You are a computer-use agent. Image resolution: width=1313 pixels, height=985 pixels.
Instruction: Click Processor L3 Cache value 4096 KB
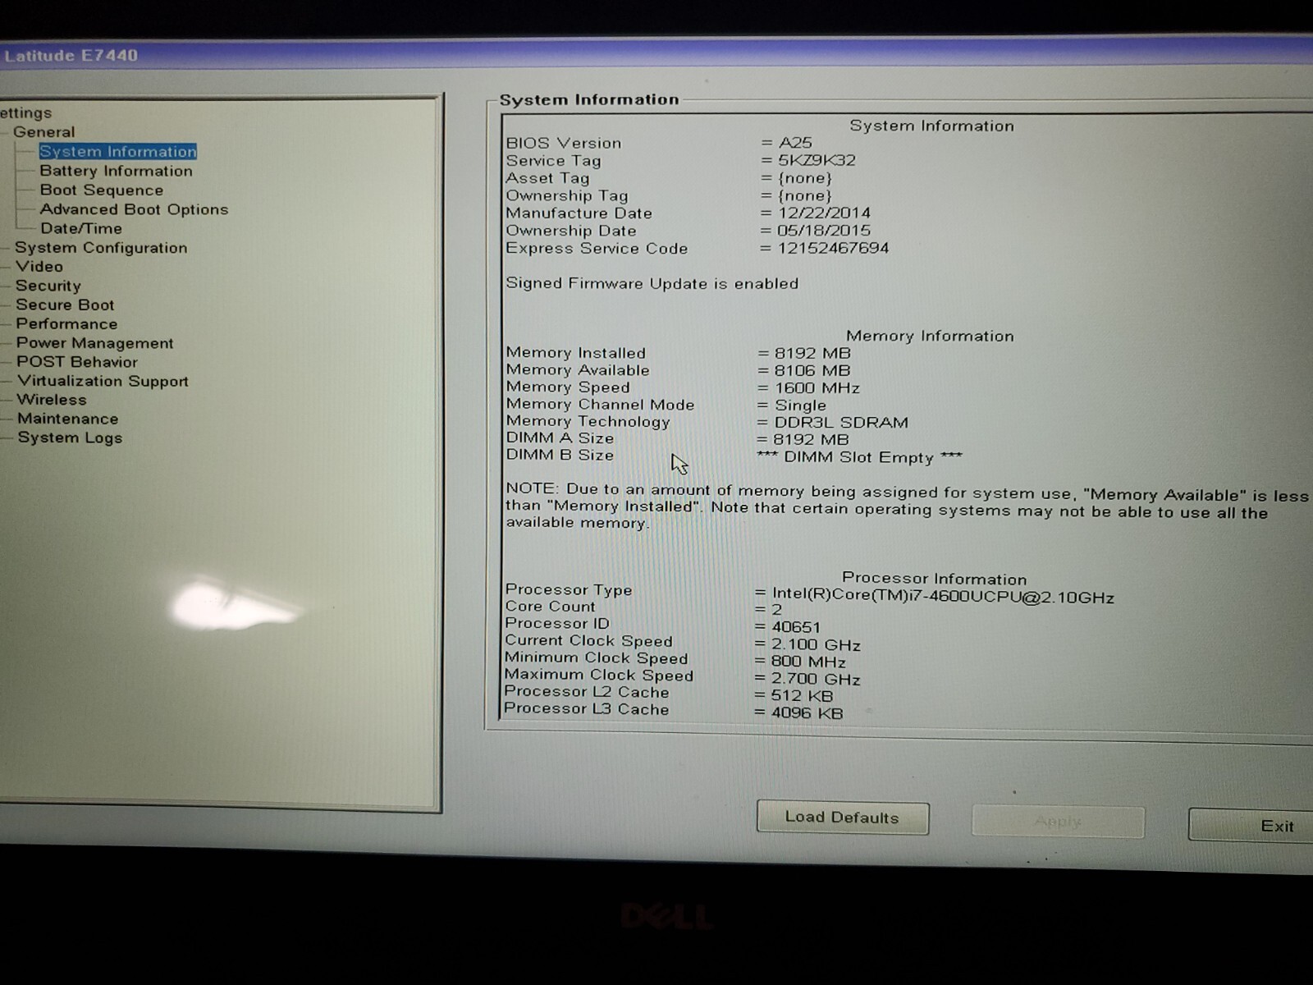point(806,713)
